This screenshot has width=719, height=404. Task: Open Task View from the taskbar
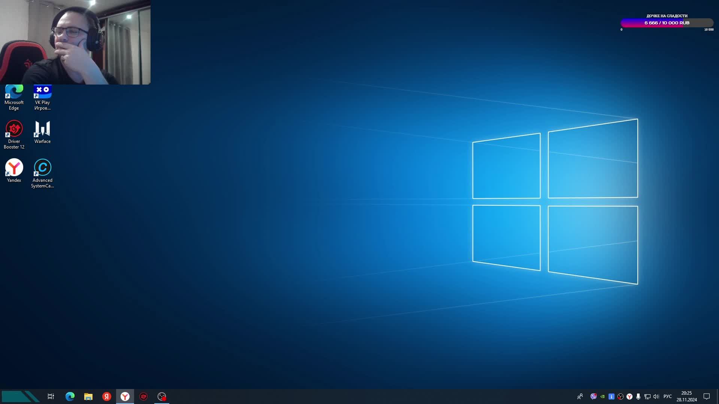pos(51,397)
